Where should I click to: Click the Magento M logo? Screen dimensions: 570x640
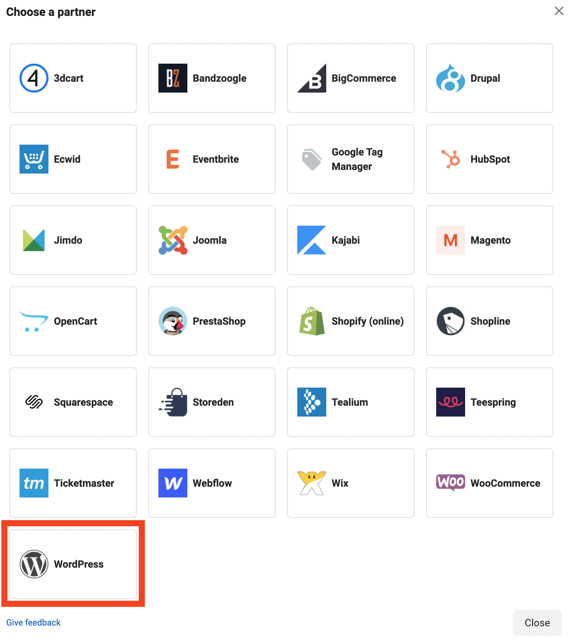pos(451,240)
